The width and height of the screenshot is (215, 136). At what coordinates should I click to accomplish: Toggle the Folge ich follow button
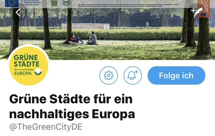(x=176, y=75)
